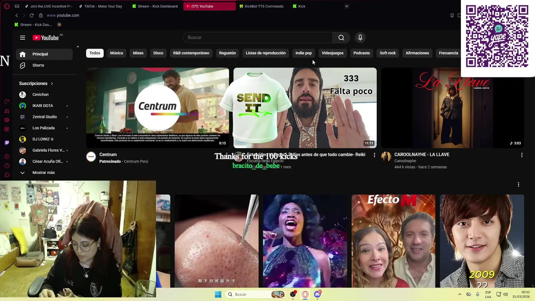Open three-dot menu for La Llave video

coord(522,155)
